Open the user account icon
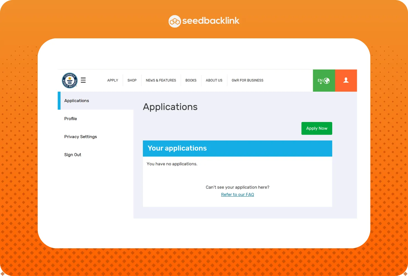 point(346,80)
